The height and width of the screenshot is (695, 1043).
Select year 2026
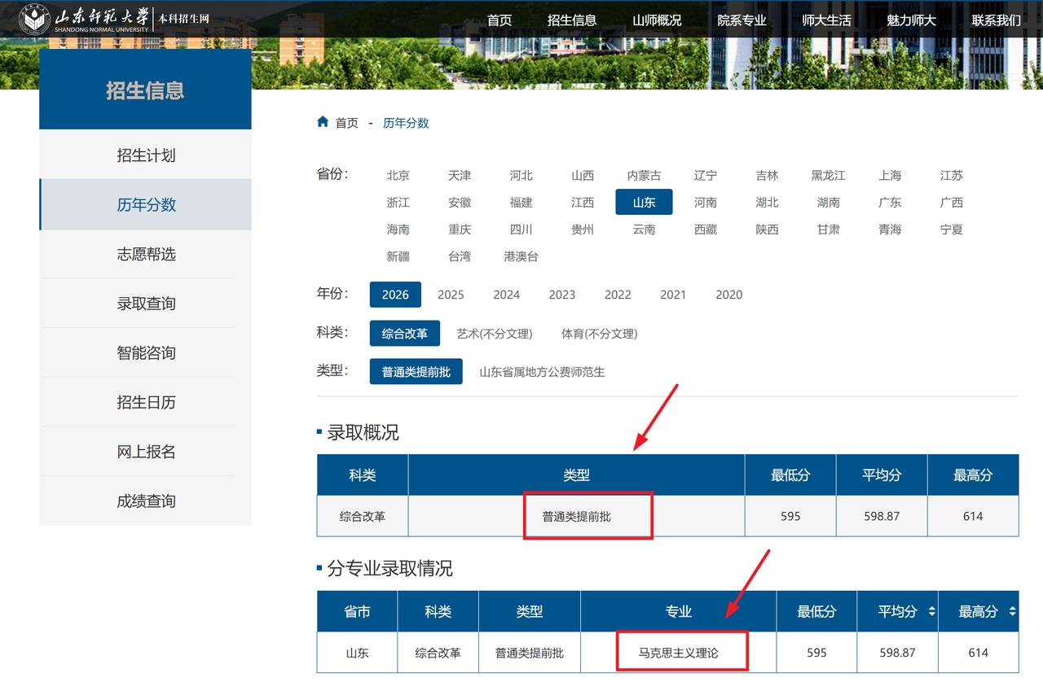click(395, 295)
